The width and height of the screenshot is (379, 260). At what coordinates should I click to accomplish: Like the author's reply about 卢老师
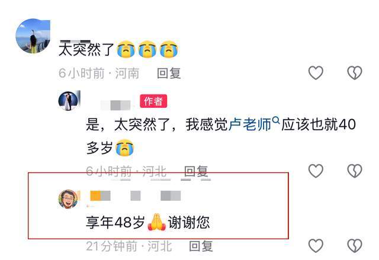316,171
